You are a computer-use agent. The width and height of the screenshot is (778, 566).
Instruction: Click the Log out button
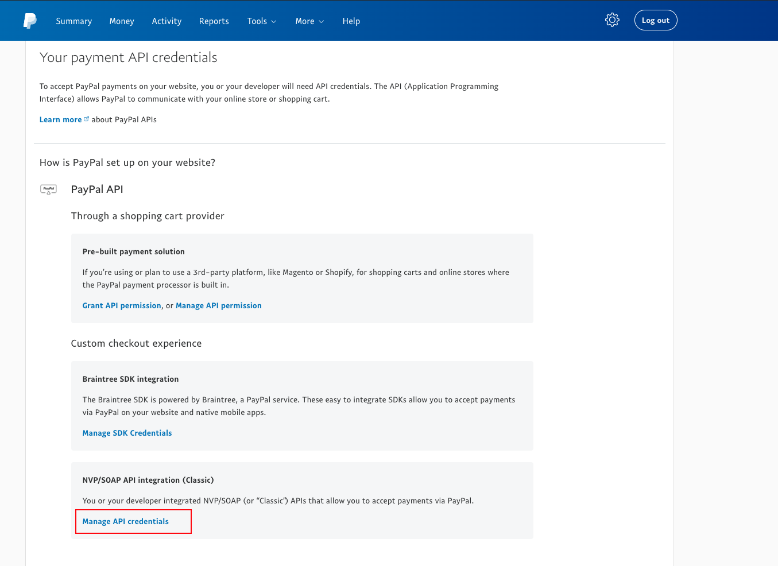(656, 20)
